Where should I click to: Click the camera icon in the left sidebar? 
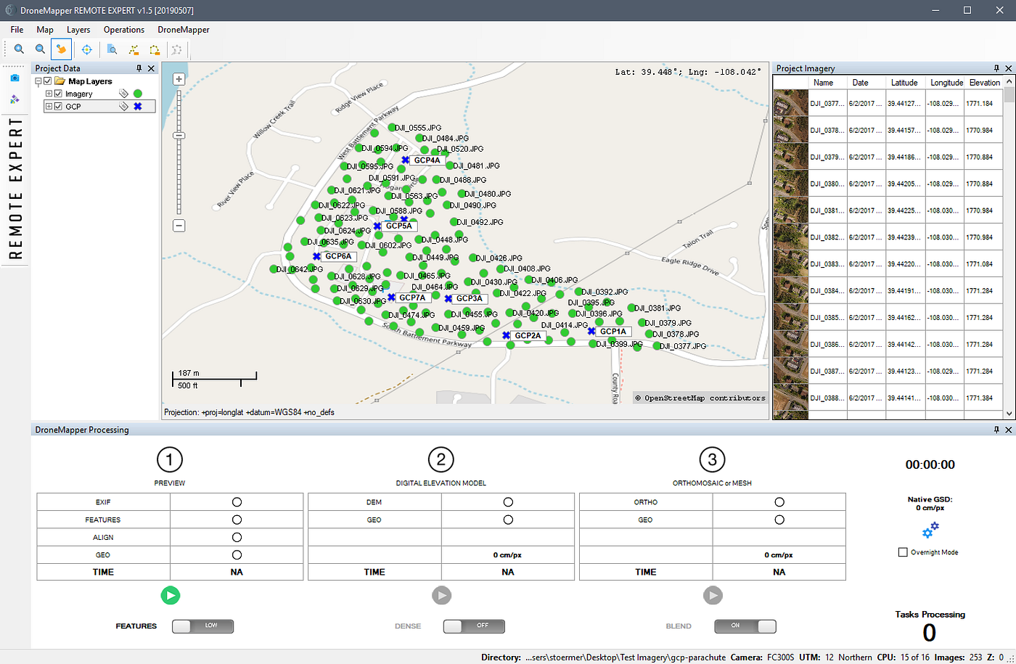(x=15, y=78)
